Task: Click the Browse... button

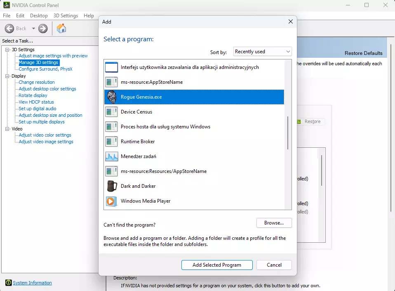Action: (274, 223)
